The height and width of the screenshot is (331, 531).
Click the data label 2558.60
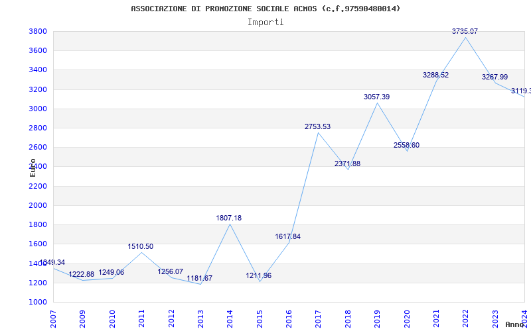pyautogui.click(x=406, y=145)
